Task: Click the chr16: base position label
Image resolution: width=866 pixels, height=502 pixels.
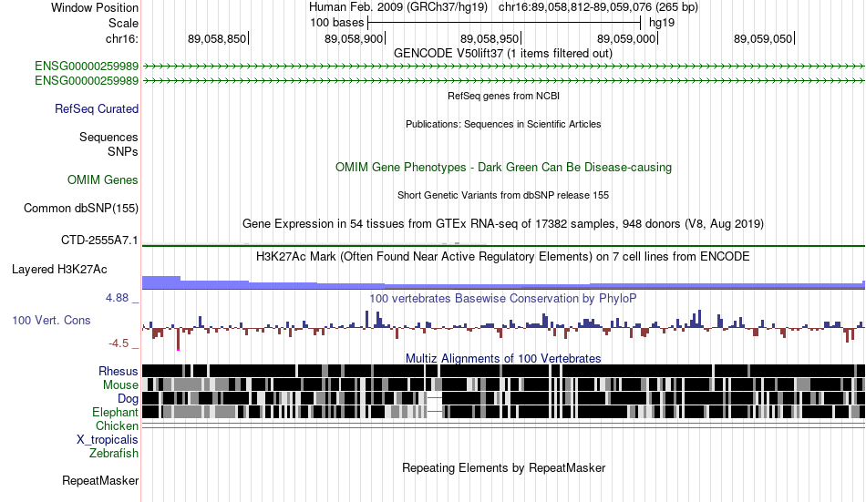Action: pos(121,38)
